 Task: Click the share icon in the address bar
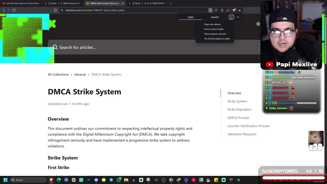click(x=228, y=10)
